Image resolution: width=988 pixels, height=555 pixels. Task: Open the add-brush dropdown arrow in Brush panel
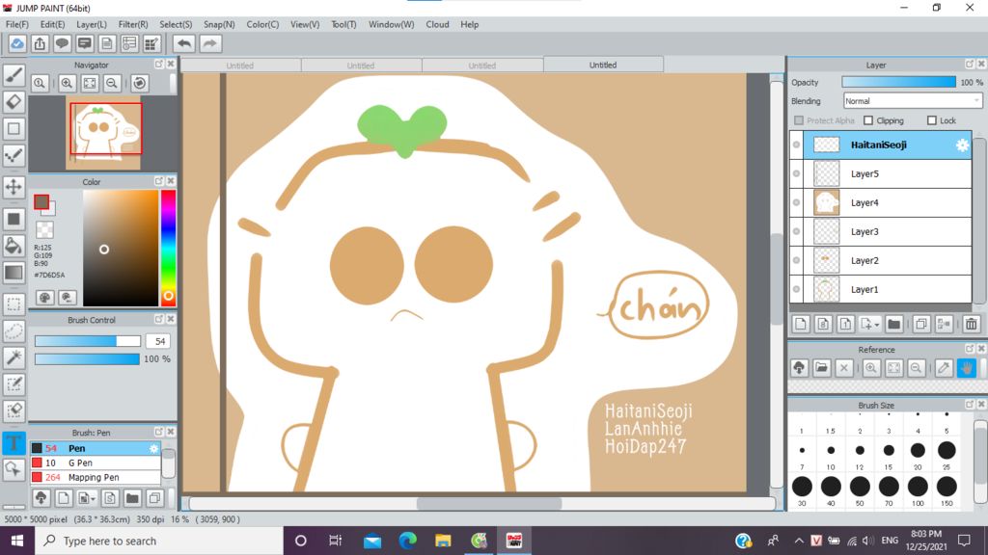[x=93, y=499]
